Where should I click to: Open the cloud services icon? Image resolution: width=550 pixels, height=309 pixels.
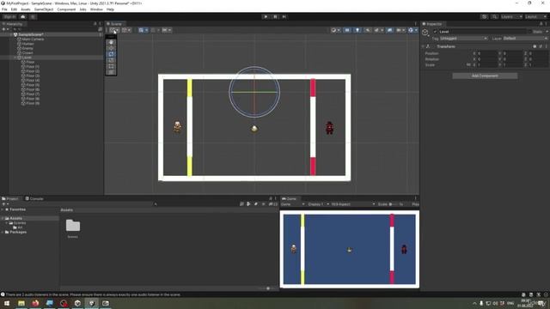(x=23, y=17)
